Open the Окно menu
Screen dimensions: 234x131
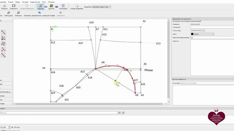coord(44,2)
